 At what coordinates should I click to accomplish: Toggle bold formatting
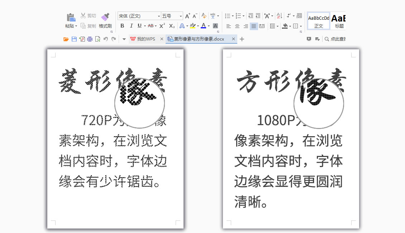[x=122, y=26]
